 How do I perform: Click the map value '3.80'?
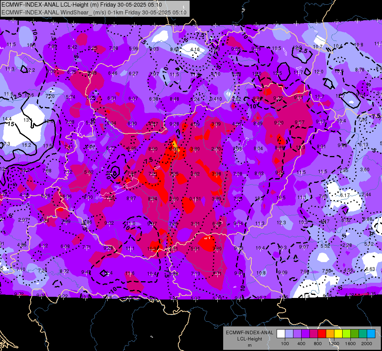(195, 149)
